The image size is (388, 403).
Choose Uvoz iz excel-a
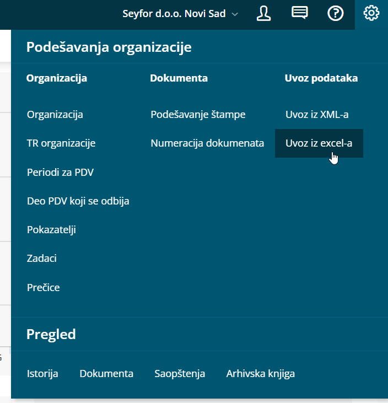click(319, 143)
